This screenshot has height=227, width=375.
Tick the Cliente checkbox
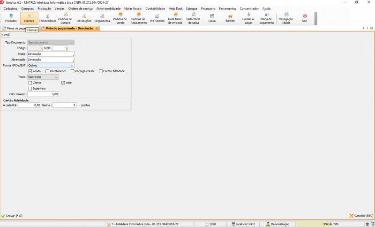click(x=30, y=83)
